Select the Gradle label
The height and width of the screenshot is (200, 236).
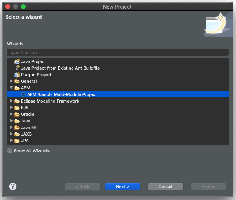pos(28,114)
